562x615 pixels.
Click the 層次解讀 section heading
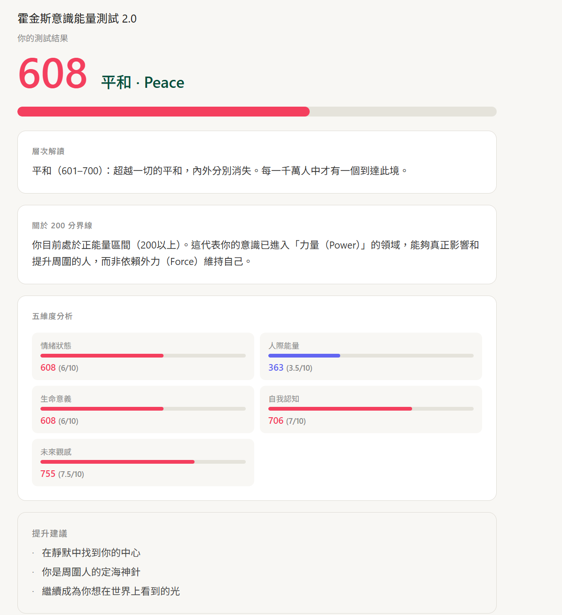[48, 151]
